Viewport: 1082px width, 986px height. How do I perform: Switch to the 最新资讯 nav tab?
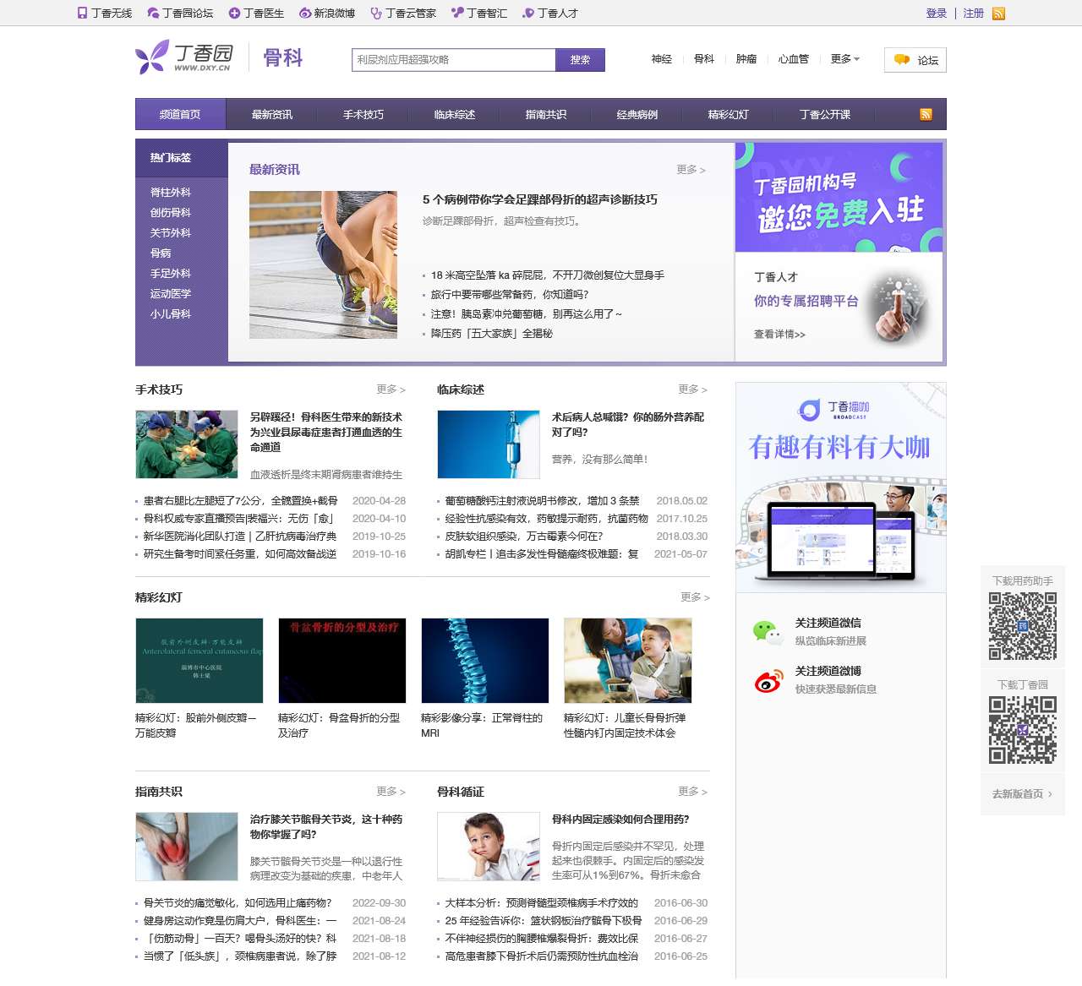click(272, 114)
